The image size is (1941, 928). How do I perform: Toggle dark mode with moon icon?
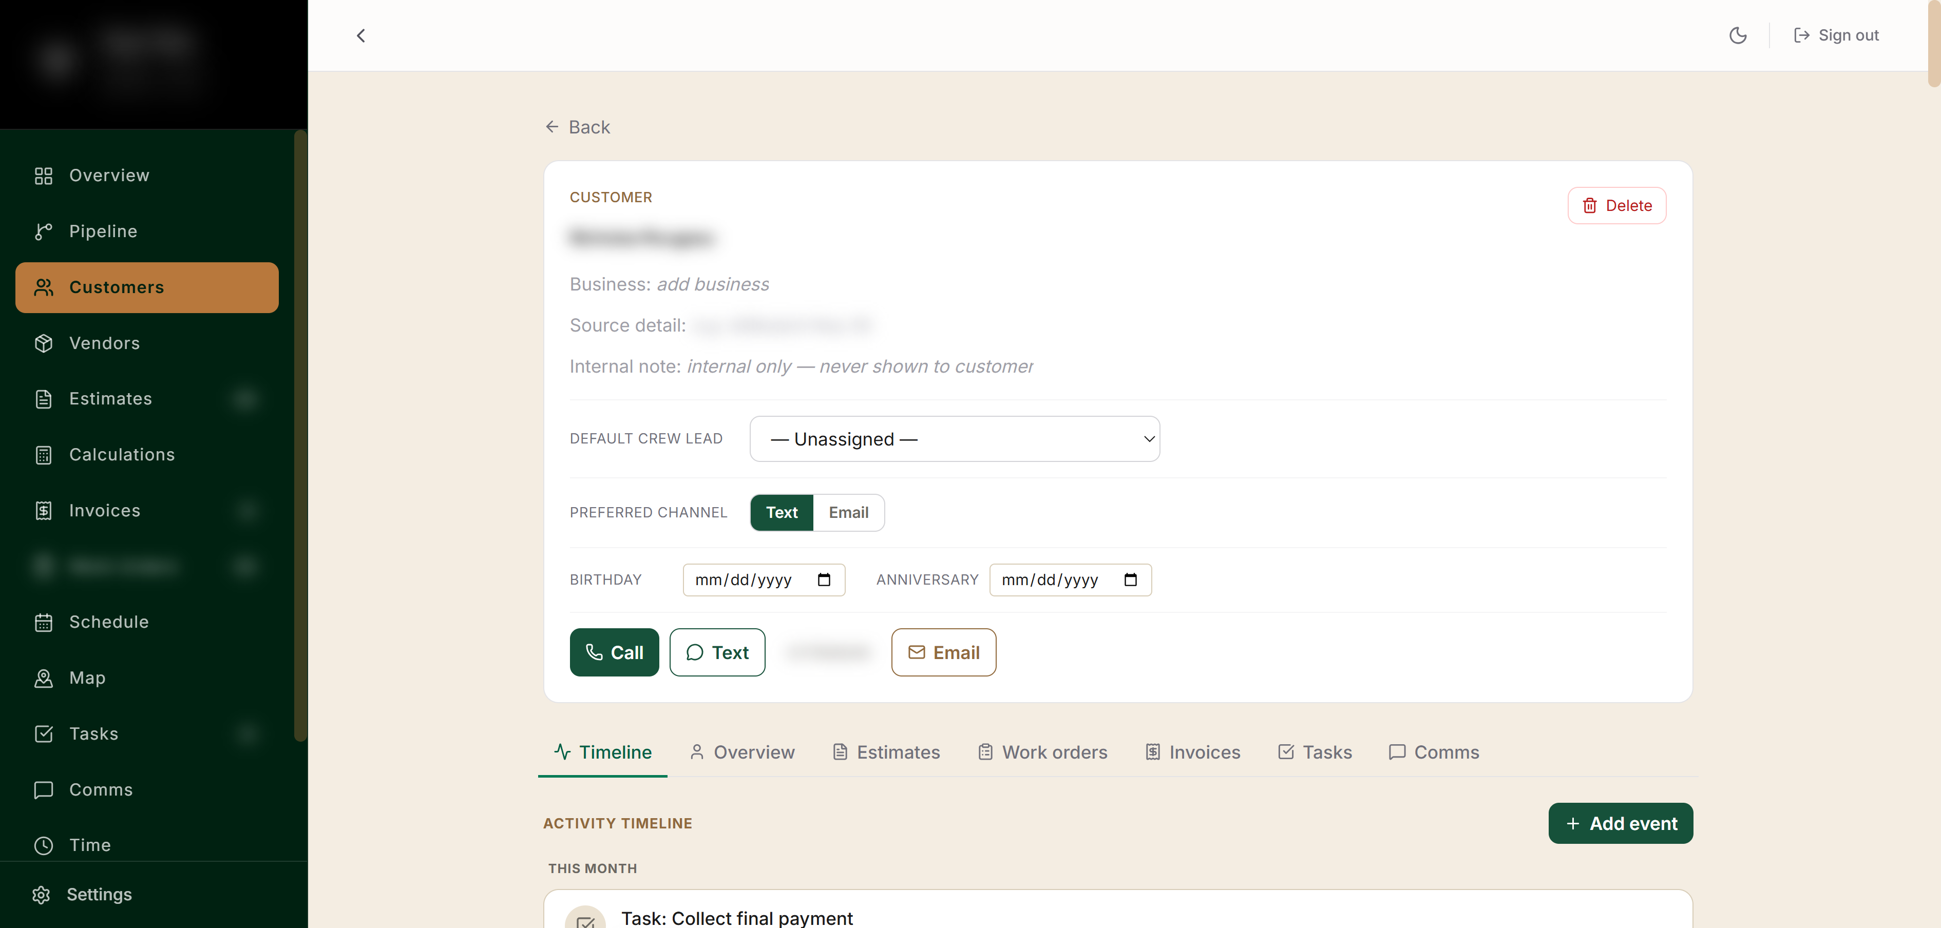tap(1738, 35)
